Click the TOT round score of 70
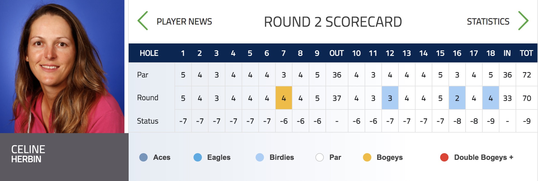538x181 pixels. pos(527,98)
